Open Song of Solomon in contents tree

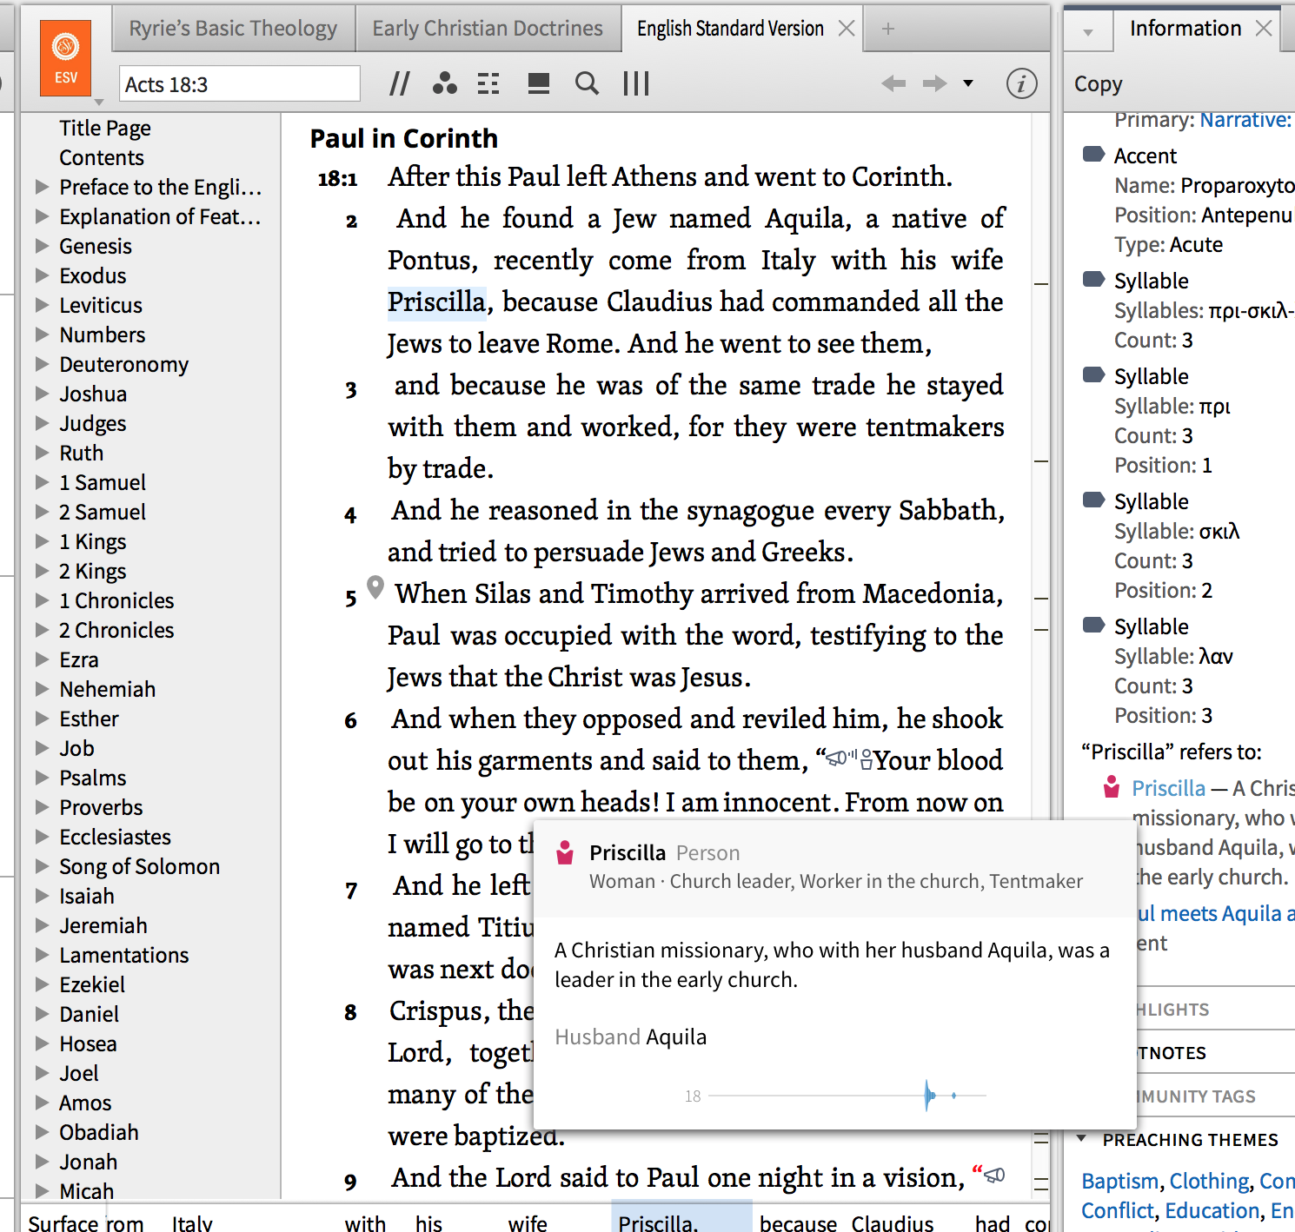[x=140, y=866]
